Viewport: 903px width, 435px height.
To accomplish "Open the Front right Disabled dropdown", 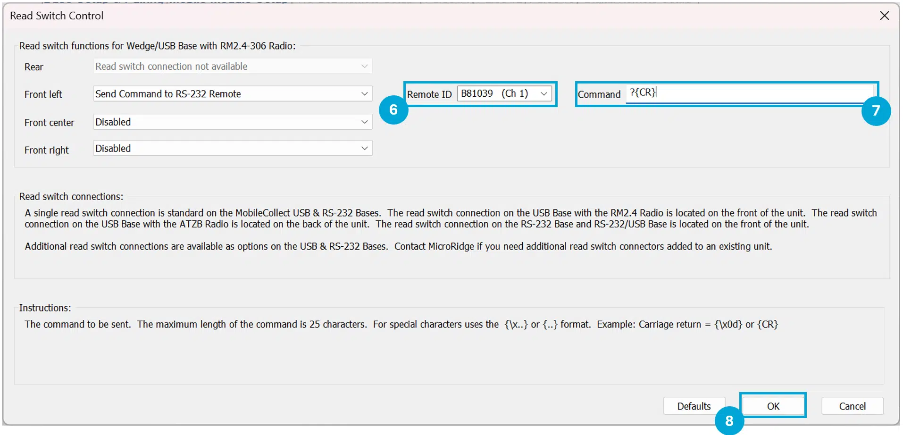I will tap(233, 148).
